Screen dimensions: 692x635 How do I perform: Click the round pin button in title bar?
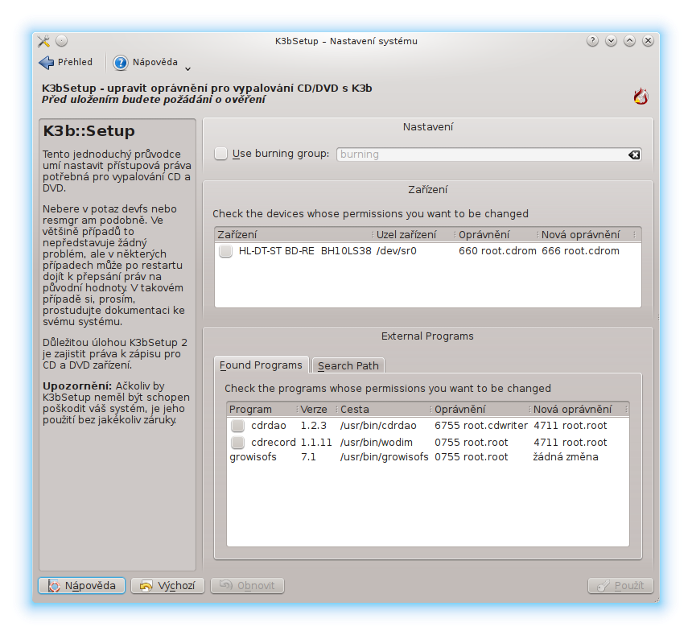61,41
